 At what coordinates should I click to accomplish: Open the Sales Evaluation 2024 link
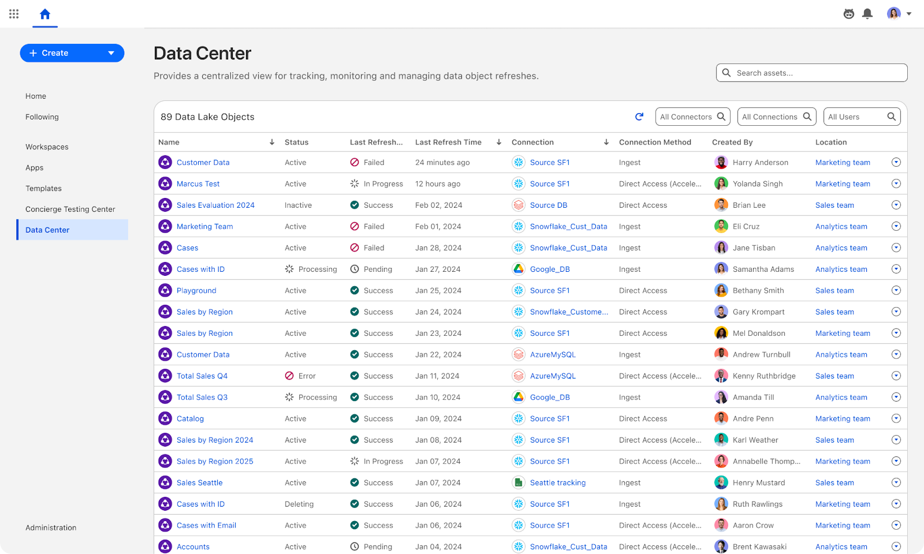point(215,205)
